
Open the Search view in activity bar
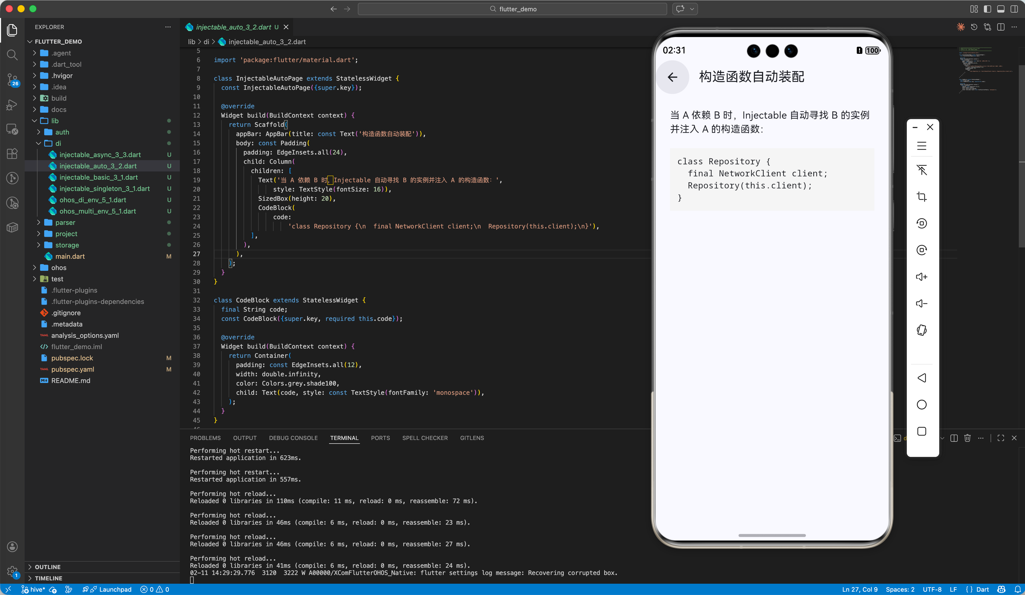point(12,54)
